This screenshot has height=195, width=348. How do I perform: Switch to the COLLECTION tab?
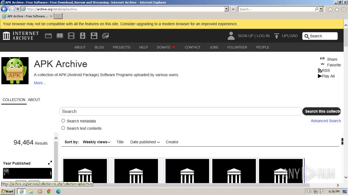[x=14, y=100]
